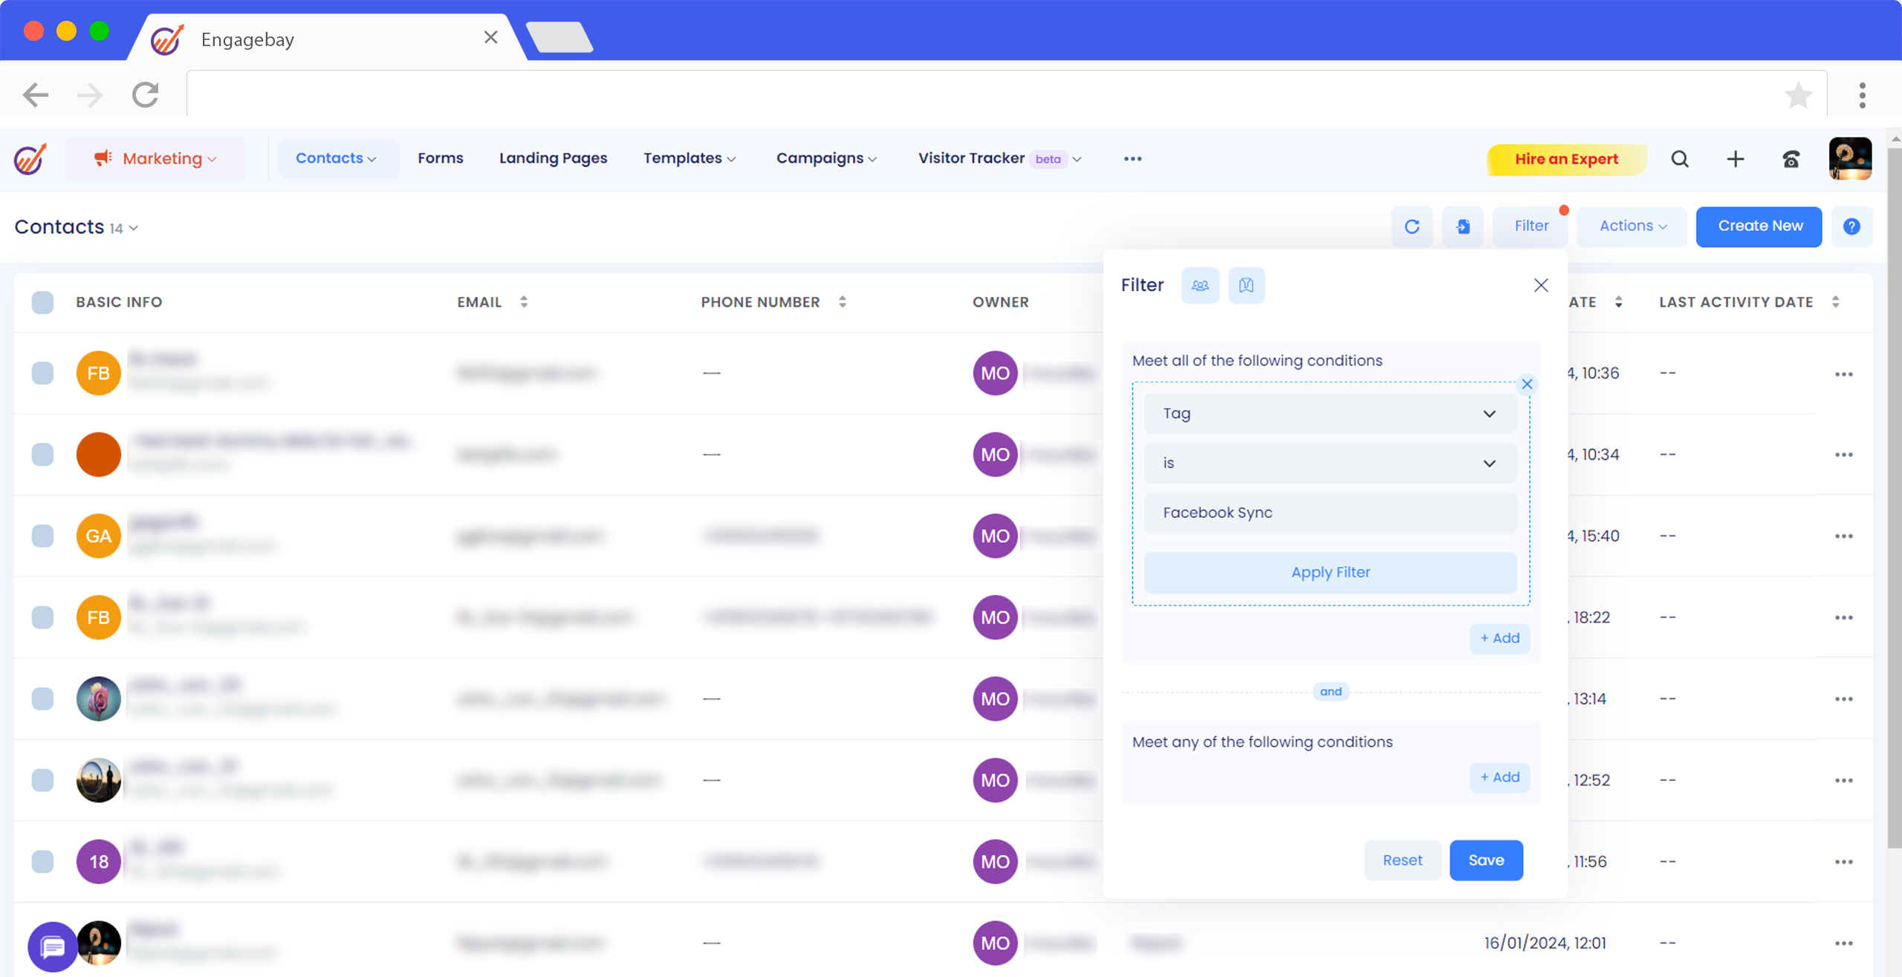Click the Facebook Sync value field

click(x=1330, y=513)
